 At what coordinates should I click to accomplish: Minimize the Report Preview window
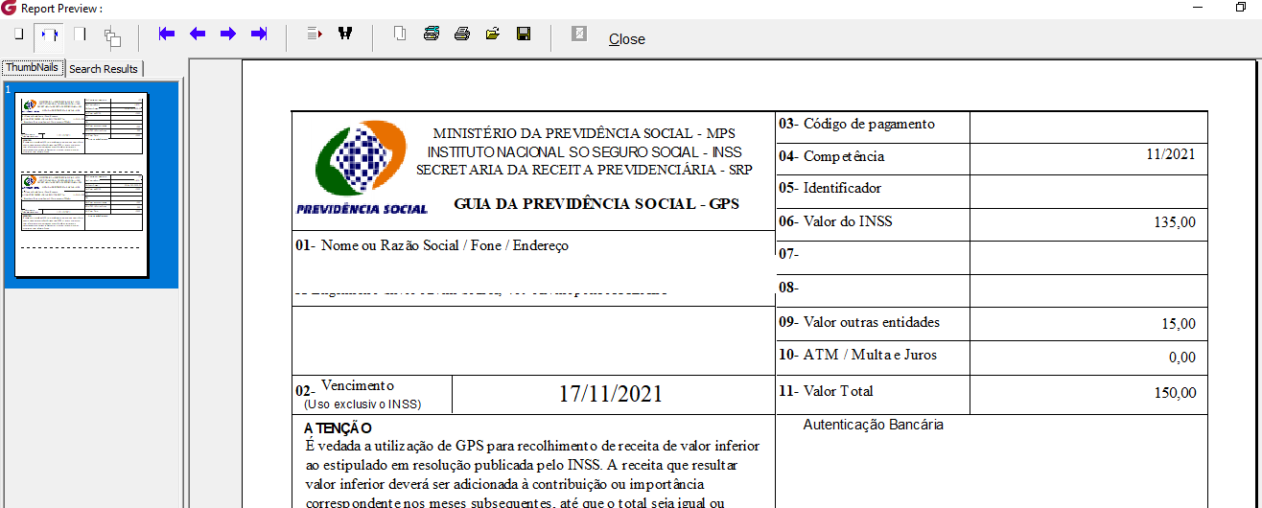pos(1197,7)
